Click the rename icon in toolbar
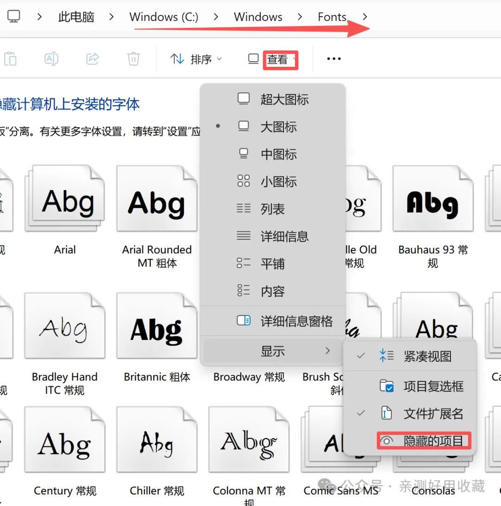 click(x=51, y=59)
